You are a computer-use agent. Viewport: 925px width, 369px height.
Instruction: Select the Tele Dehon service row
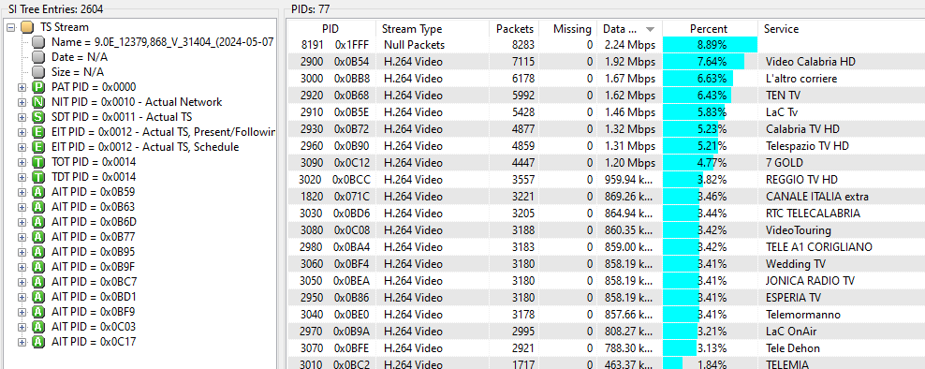[x=606, y=348]
